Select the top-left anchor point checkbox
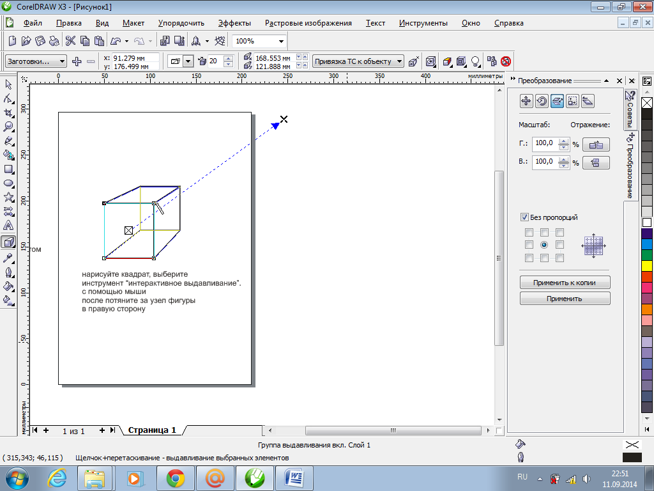This screenshot has width=654, height=491. click(x=529, y=232)
